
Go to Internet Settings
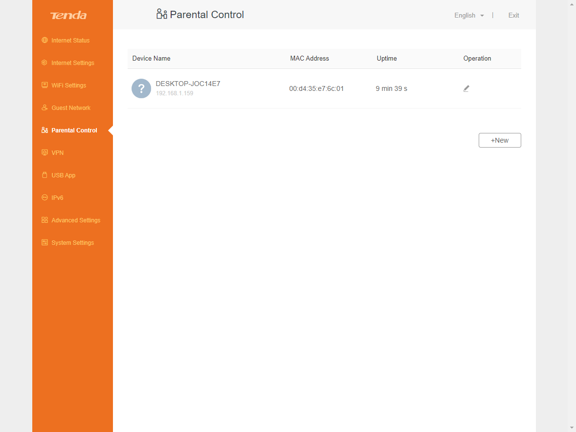tap(73, 63)
